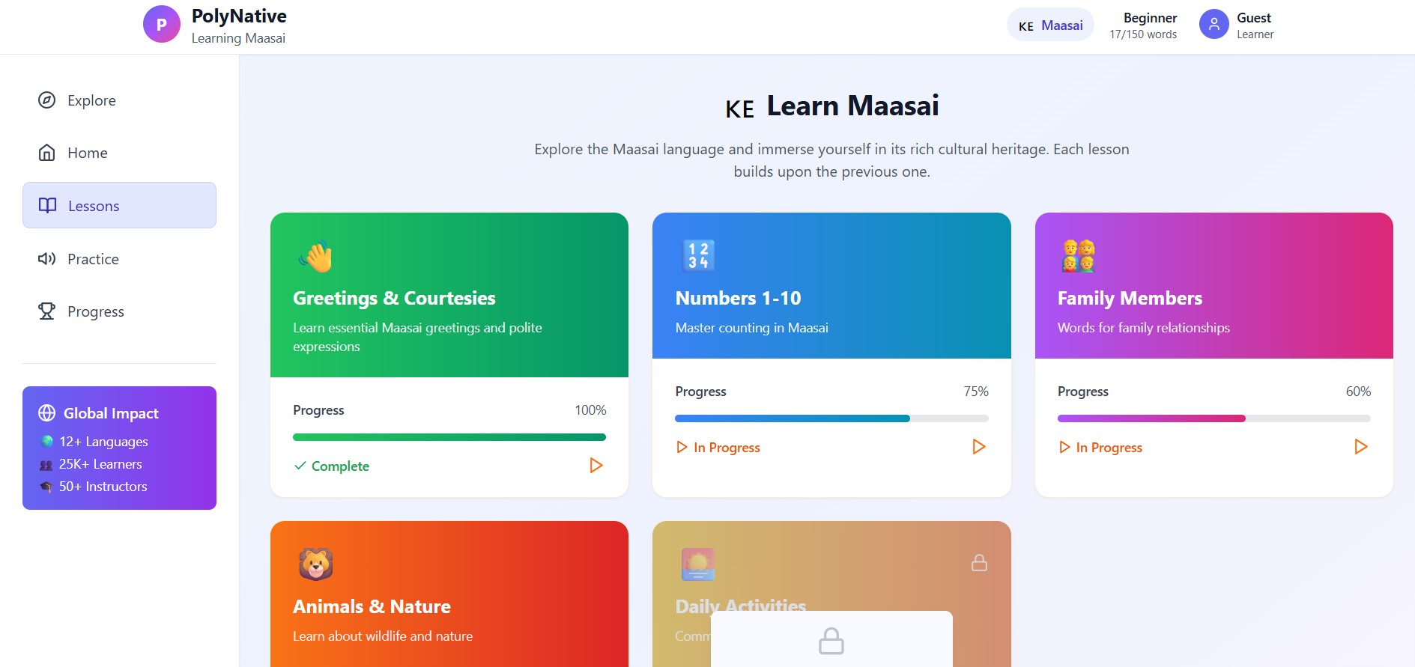Click the people emoji beside 25K+ Learners
Viewport: 1415px width, 667px height.
pos(46,465)
